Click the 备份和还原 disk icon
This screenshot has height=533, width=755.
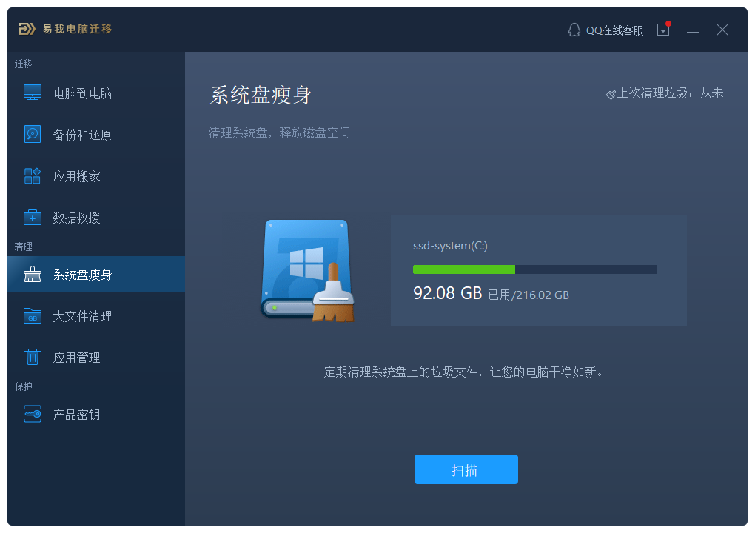33,135
